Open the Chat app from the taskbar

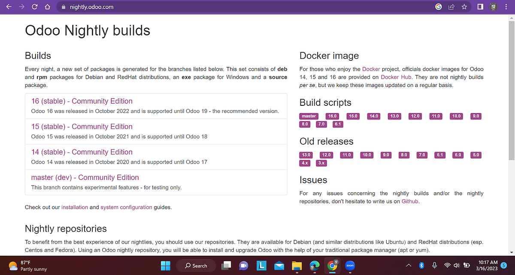click(x=244, y=266)
